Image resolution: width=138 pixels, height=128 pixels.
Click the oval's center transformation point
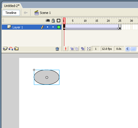pyautogui.click(x=47, y=77)
